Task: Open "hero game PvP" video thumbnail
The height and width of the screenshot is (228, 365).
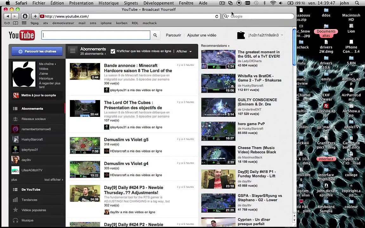Action: pos(218,131)
